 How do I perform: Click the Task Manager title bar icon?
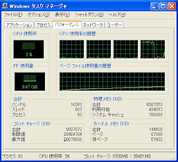tap(5, 6)
